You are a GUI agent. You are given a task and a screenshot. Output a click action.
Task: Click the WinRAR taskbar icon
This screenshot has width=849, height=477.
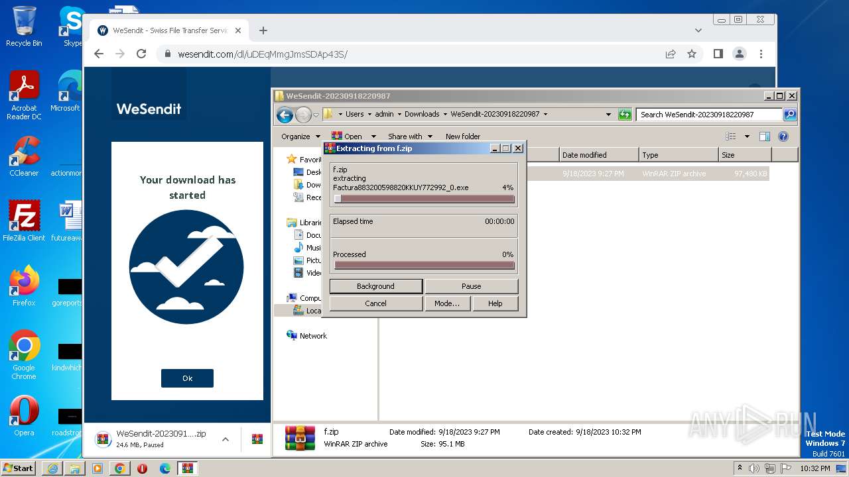[187, 468]
